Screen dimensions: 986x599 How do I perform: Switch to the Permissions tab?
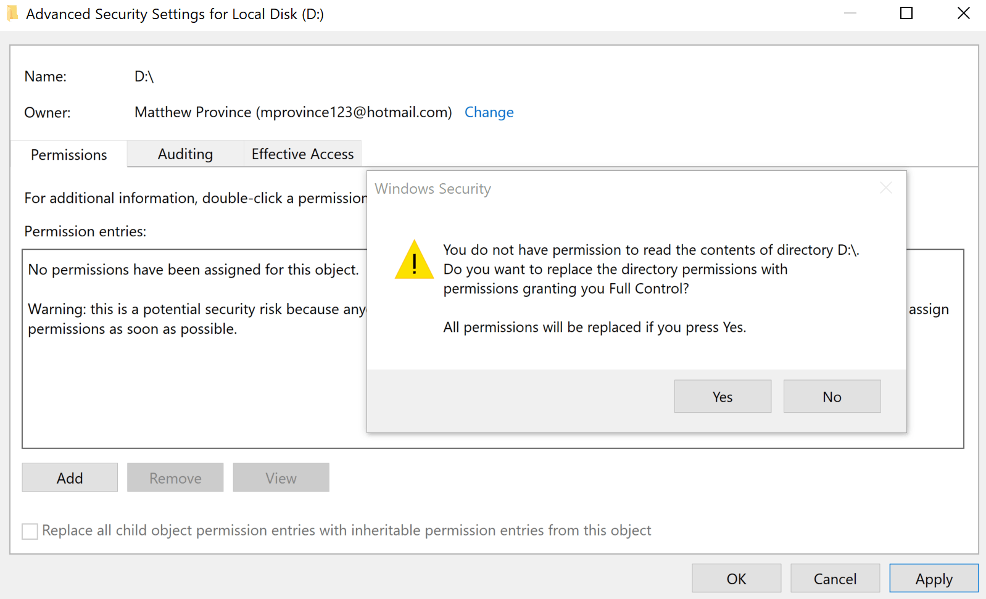click(69, 155)
